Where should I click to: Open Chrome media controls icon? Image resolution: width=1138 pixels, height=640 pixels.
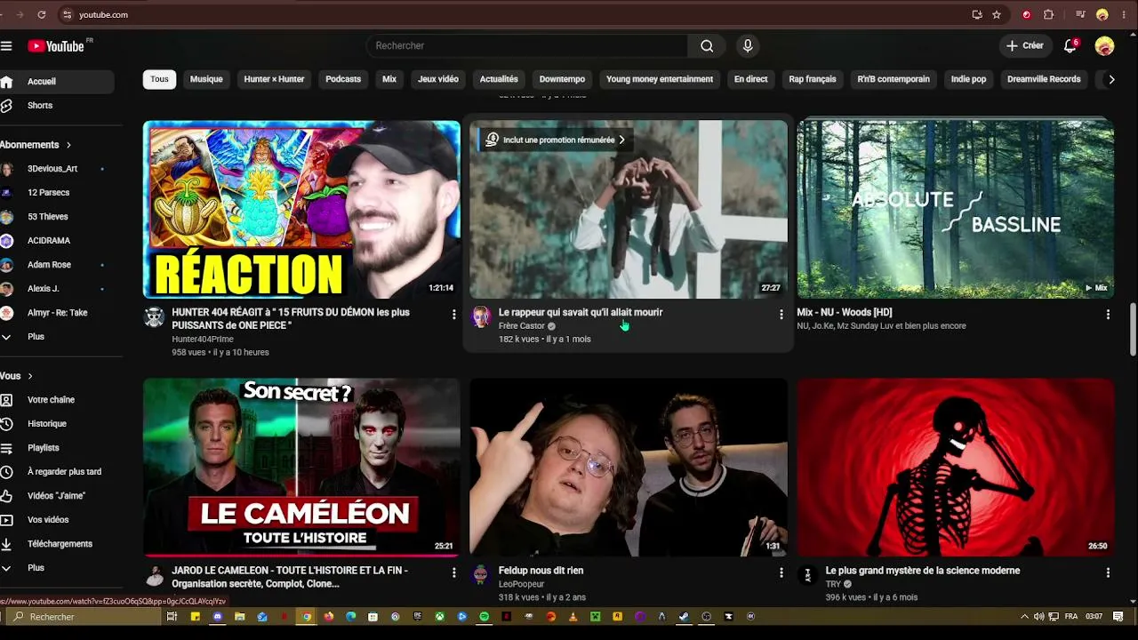point(1080,15)
